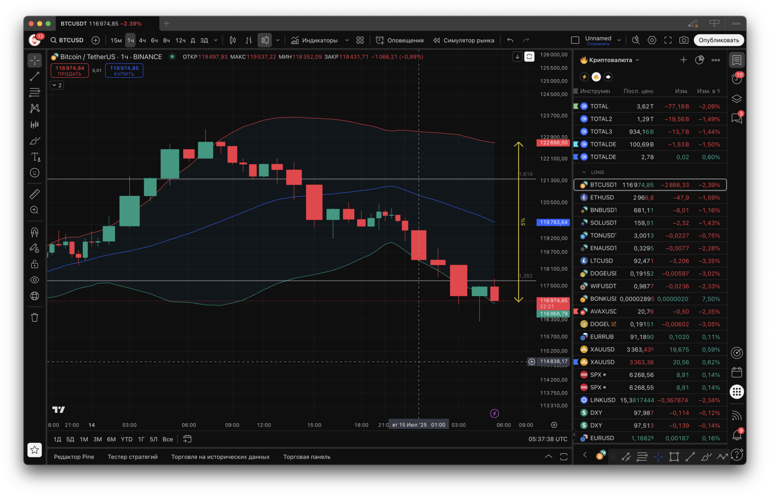Viewport: 770px width, 496px height.
Task: Open the go-to-date calendar icon
Action: [x=187, y=439]
